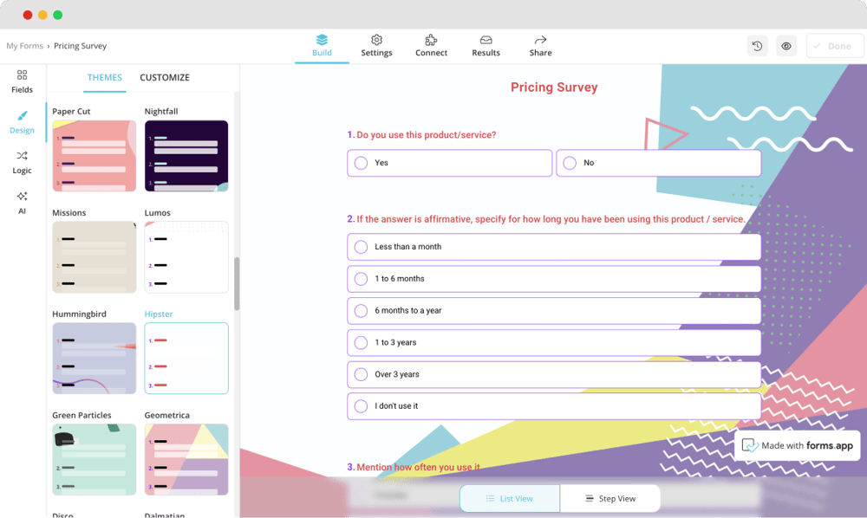Image resolution: width=867 pixels, height=518 pixels.
Task: Click the Share arrow icon
Action: 540,40
